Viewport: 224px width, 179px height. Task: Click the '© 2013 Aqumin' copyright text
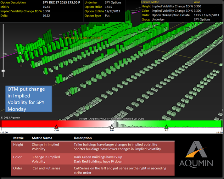point(10,118)
